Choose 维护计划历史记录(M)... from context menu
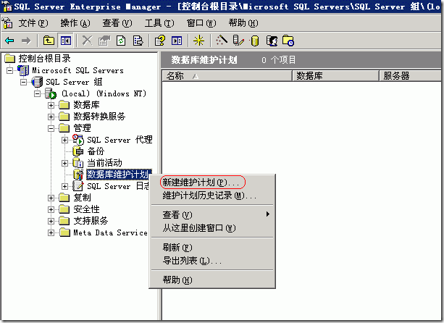The width and height of the screenshot is (444, 323). (x=212, y=196)
